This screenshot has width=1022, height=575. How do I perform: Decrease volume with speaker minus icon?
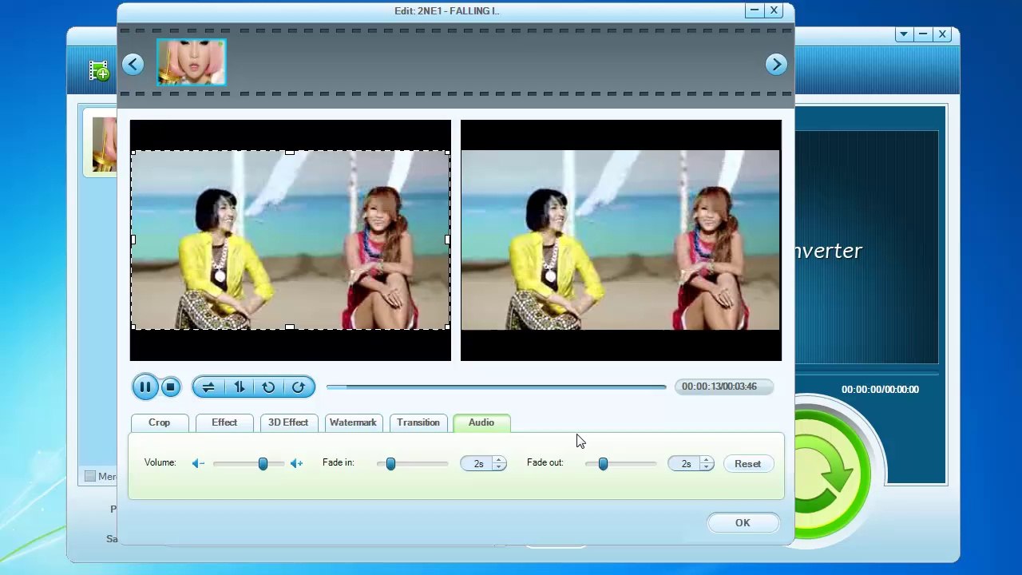[198, 463]
